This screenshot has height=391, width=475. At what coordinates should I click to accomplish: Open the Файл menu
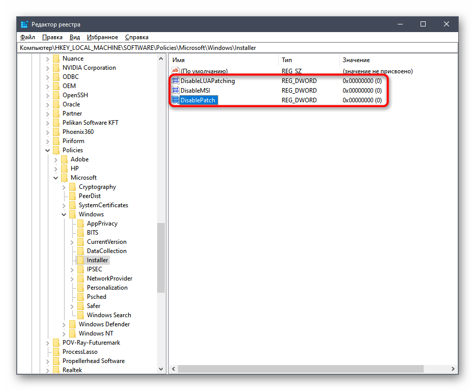(x=27, y=37)
